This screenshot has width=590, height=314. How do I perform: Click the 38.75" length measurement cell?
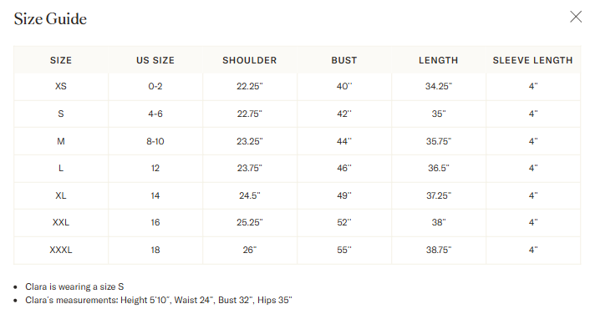(439, 250)
